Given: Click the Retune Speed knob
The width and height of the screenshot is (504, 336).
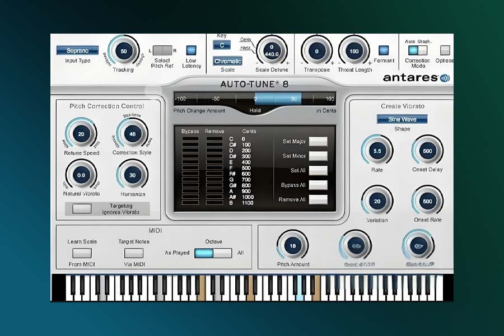Looking at the screenshot, I should 81,134.
